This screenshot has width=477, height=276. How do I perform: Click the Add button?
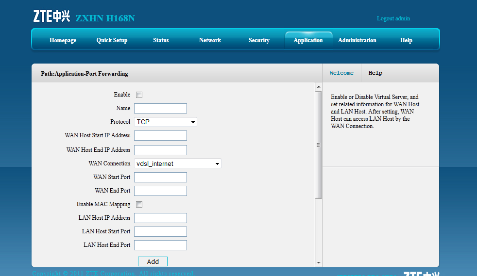click(x=153, y=261)
